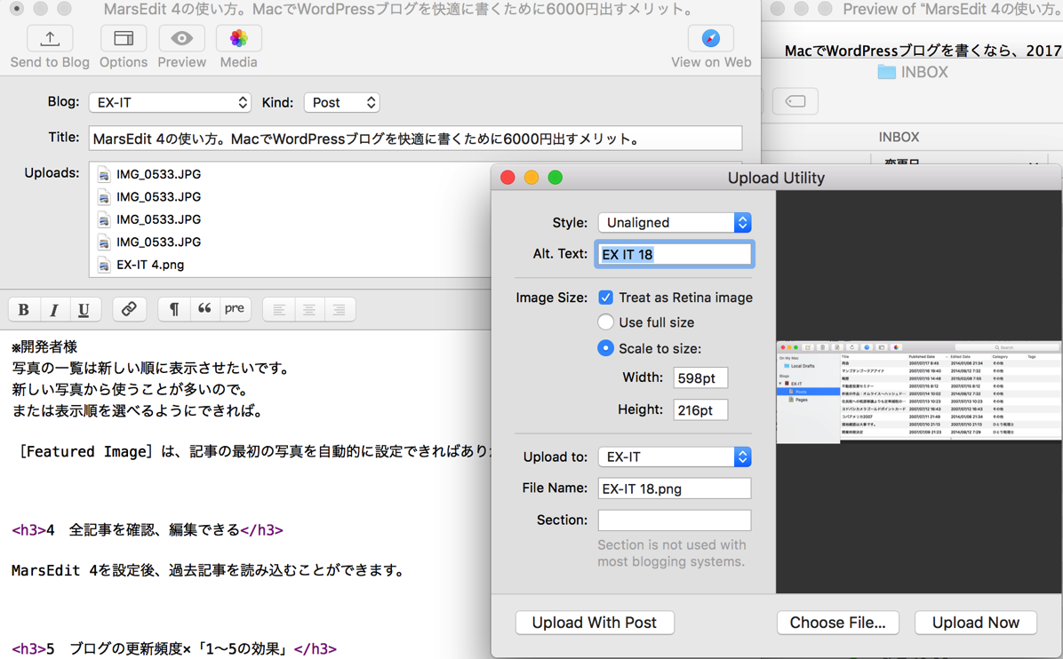This screenshot has width=1063, height=659.
Task: Insert paragraph tag with pilcrow icon
Action: 174,310
